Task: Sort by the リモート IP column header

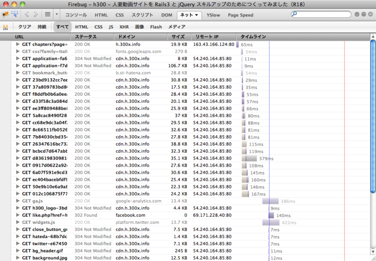Action: point(214,37)
